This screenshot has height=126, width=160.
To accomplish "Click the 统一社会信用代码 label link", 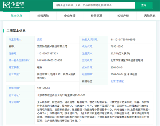I will [x=19, y=60].
